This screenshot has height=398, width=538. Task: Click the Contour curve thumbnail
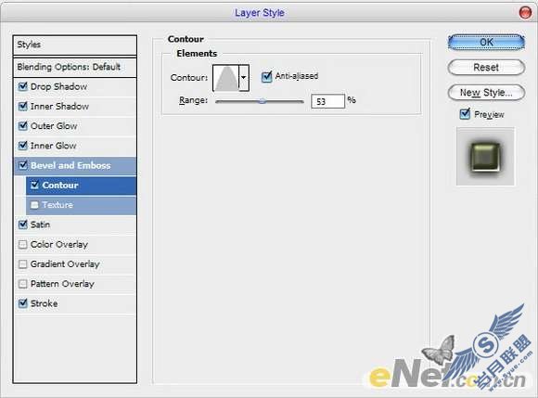[226, 78]
